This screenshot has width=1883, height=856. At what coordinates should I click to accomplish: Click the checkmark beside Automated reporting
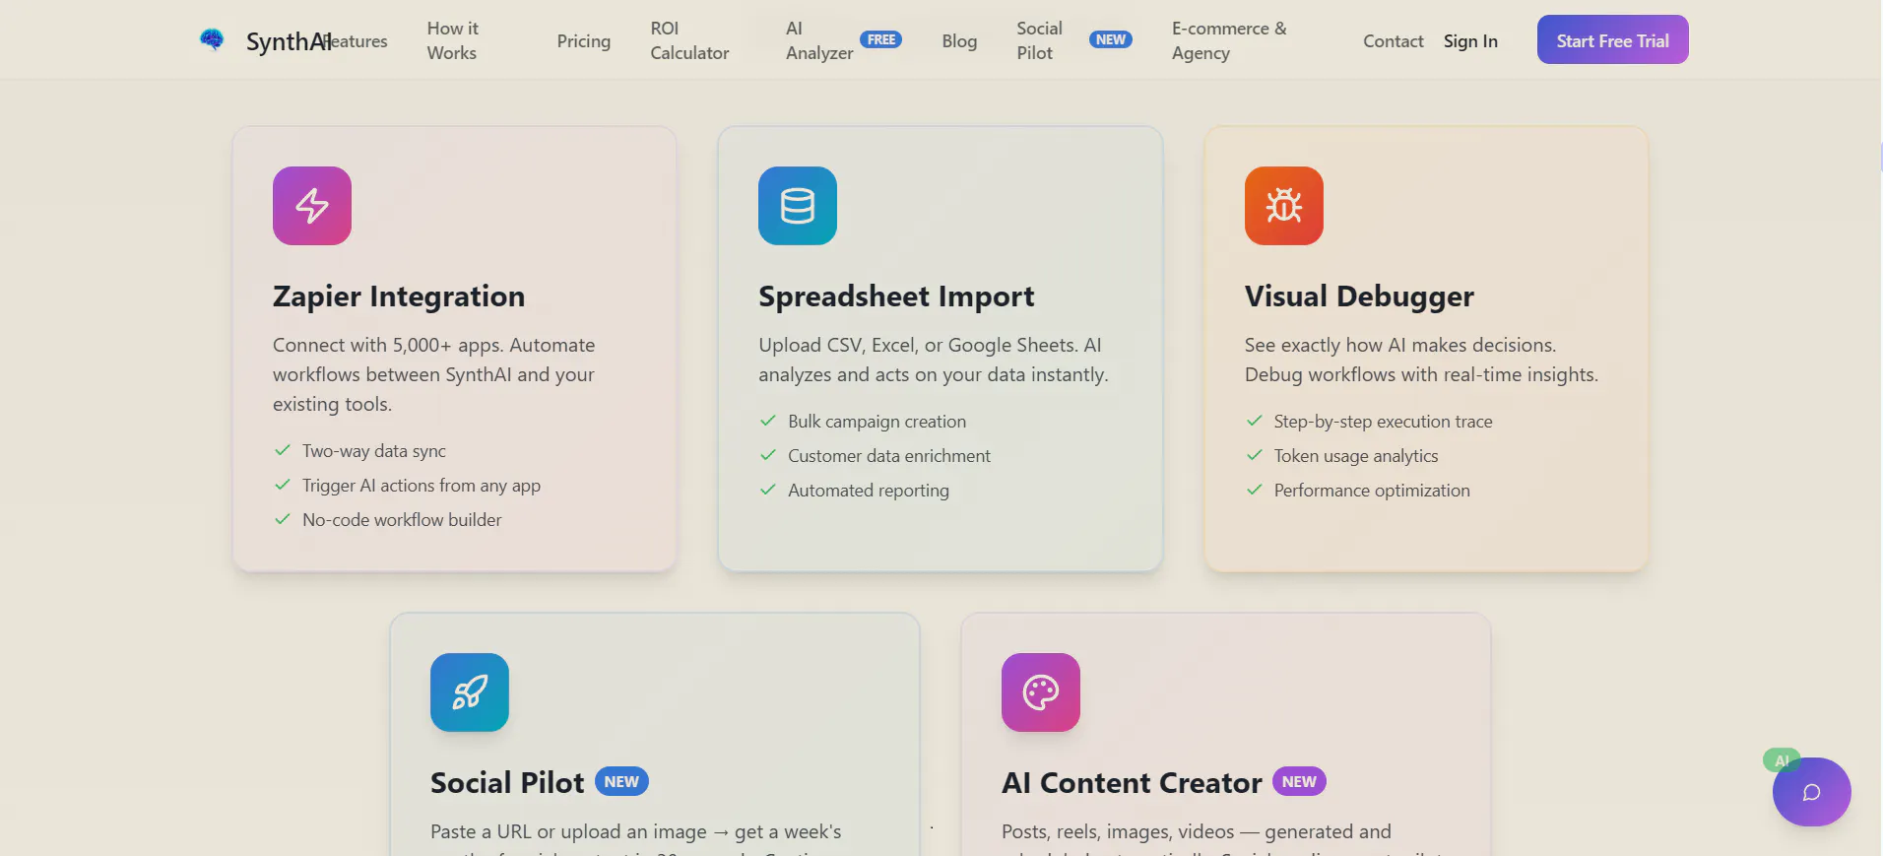point(768,490)
